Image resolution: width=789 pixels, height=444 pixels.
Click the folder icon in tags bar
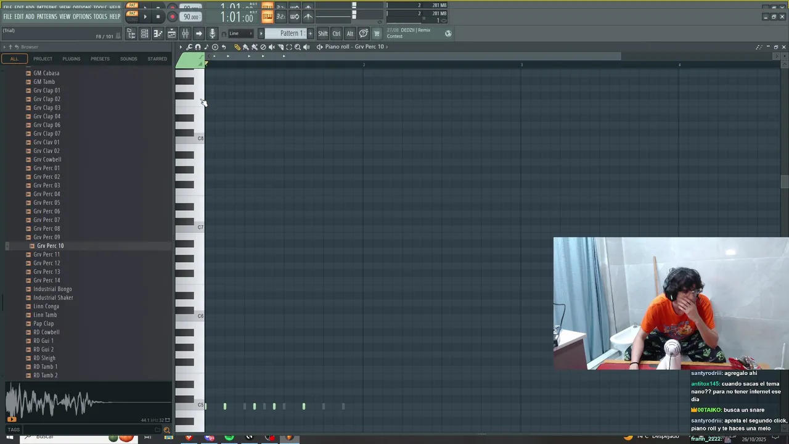pos(158,430)
